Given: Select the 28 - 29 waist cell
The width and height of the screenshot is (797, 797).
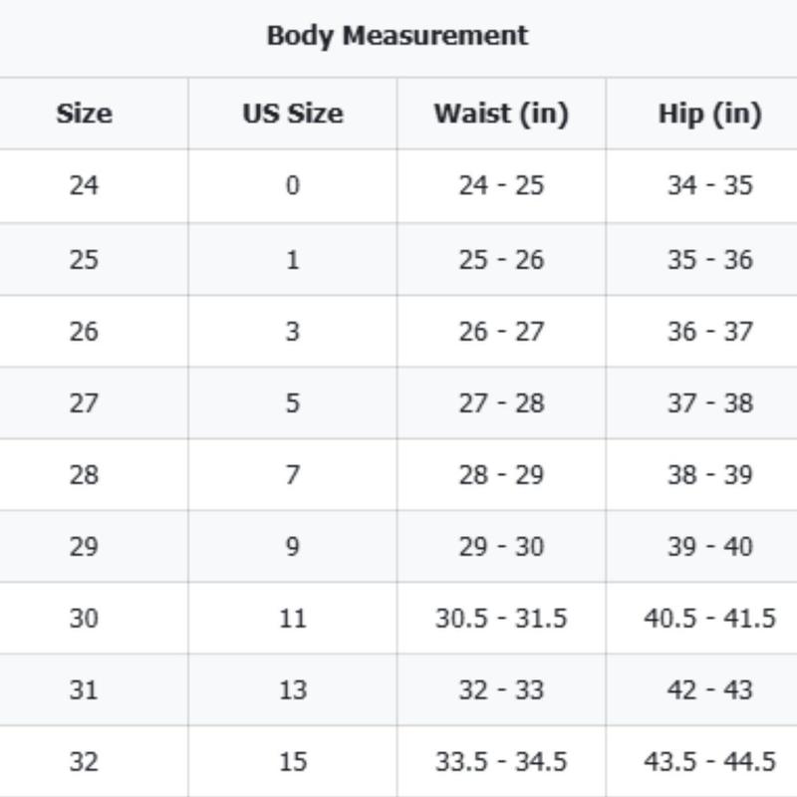Looking at the screenshot, I should [x=501, y=474].
